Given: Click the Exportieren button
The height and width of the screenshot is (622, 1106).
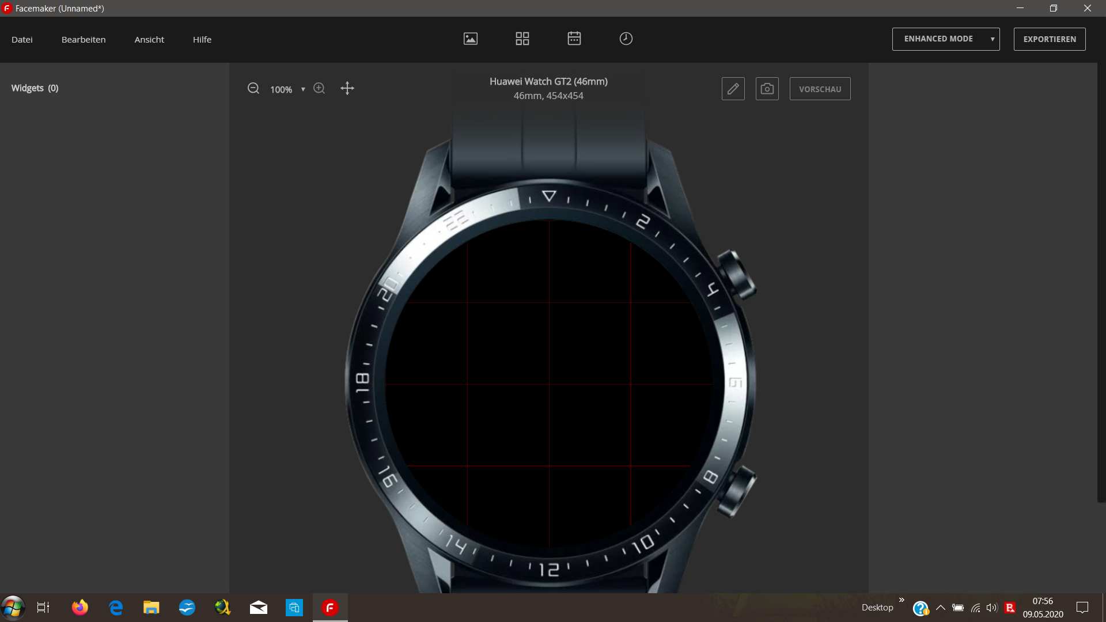Looking at the screenshot, I should click(x=1050, y=39).
